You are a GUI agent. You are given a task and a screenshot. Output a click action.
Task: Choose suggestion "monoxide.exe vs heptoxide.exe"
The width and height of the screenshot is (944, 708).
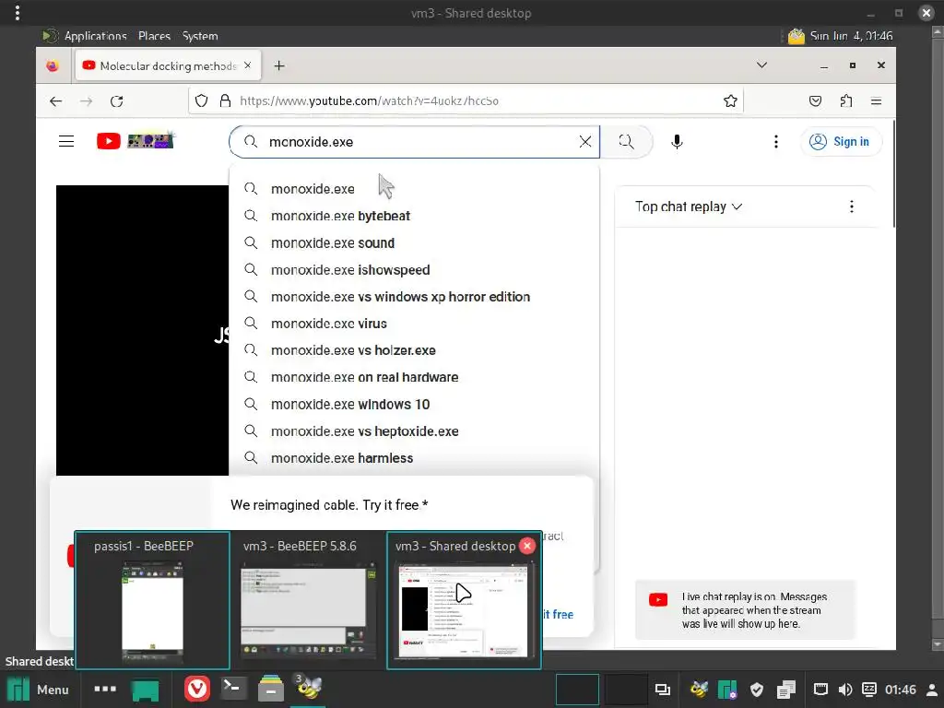coord(414,431)
